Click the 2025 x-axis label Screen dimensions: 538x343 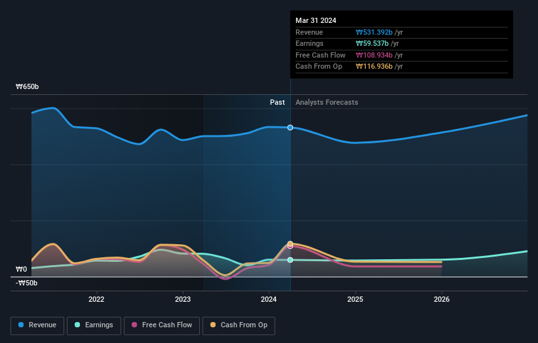[x=355, y=299]
